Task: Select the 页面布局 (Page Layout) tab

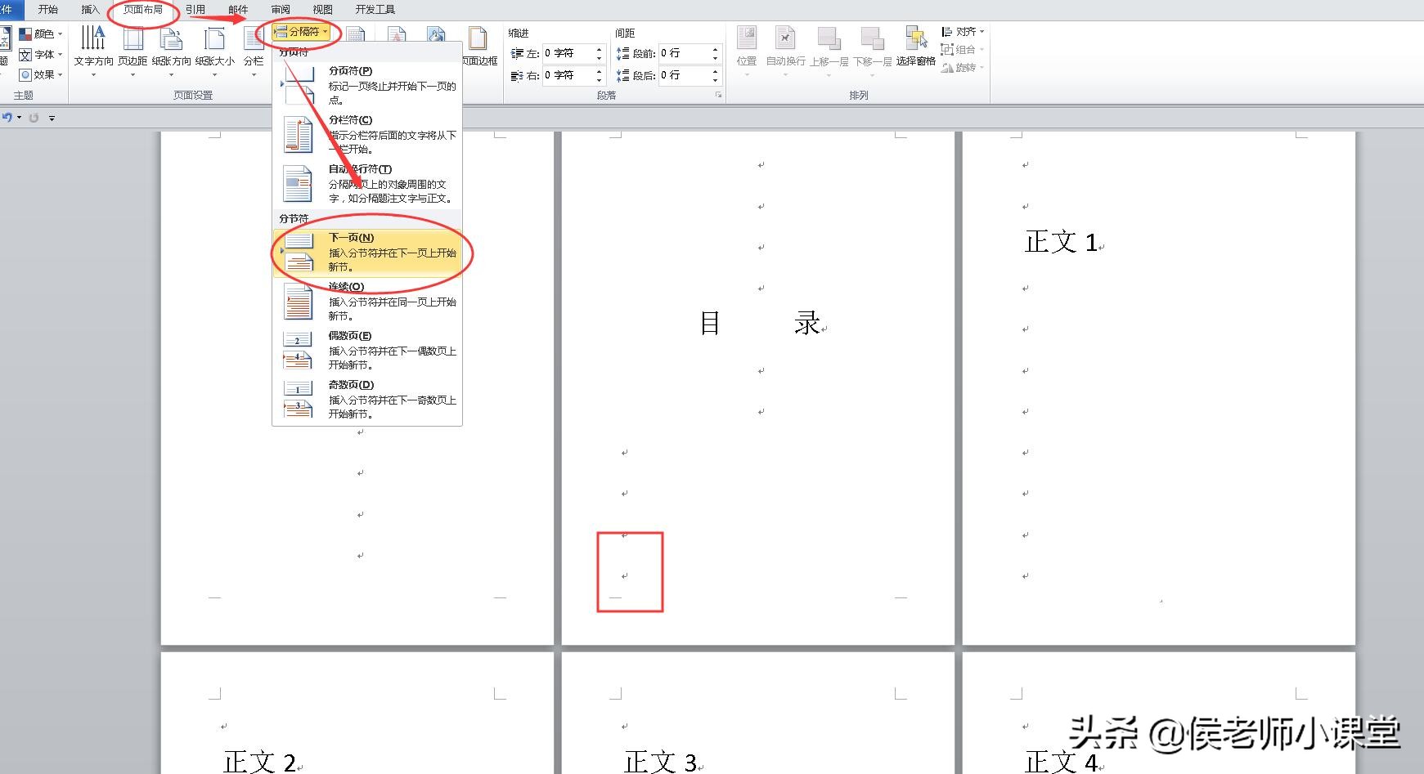Action: pos(143,10)
